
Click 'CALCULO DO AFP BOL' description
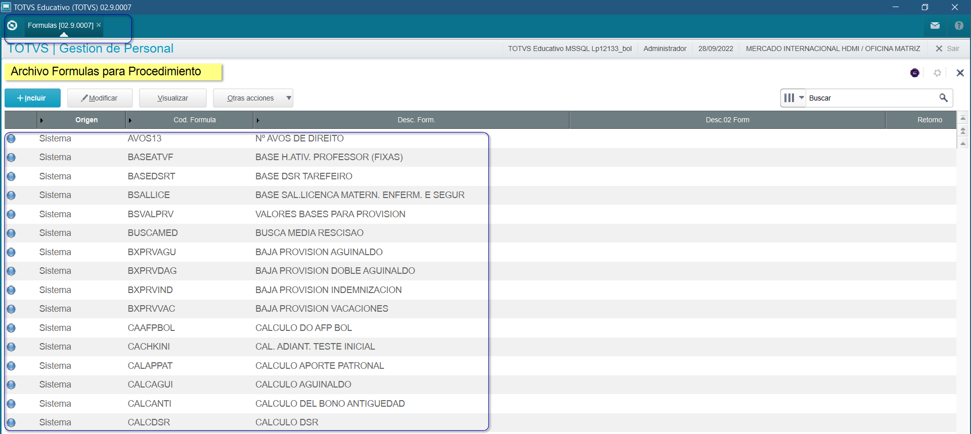click(303, 328)
